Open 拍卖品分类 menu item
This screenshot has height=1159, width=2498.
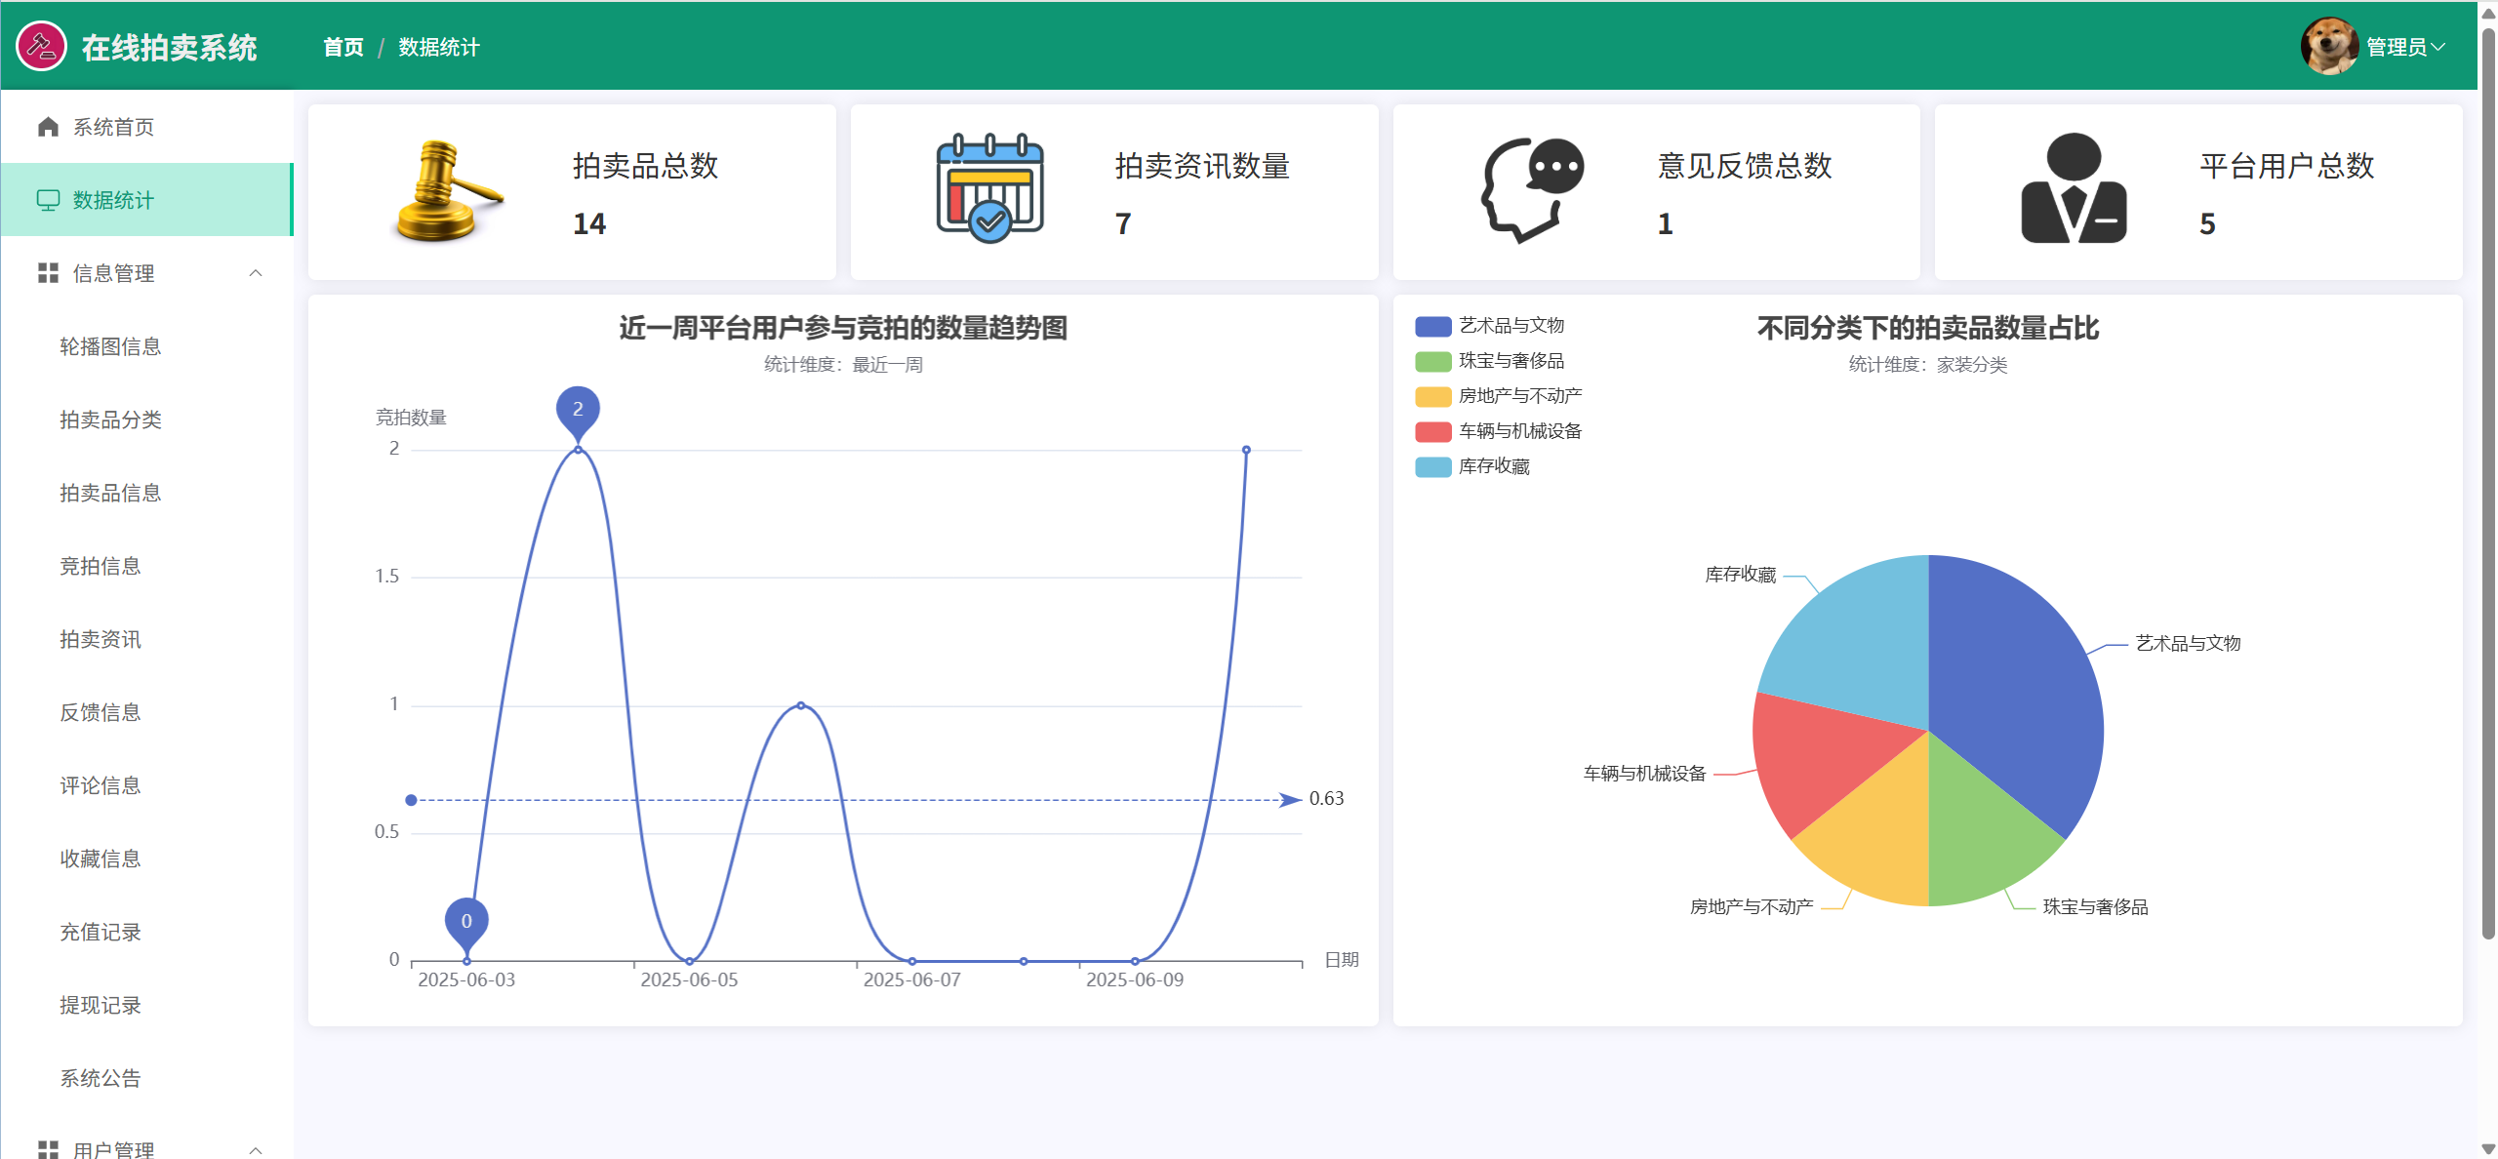pyautogui.click(x=110, y=420)
